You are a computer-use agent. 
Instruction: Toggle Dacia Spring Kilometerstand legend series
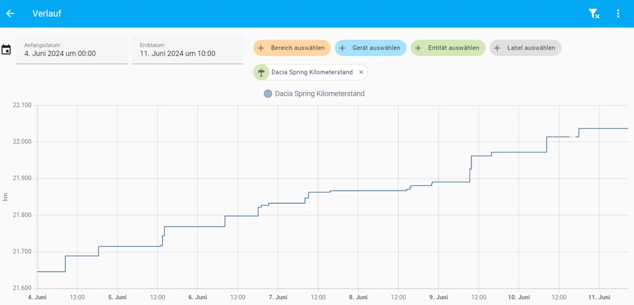[319, 94]
